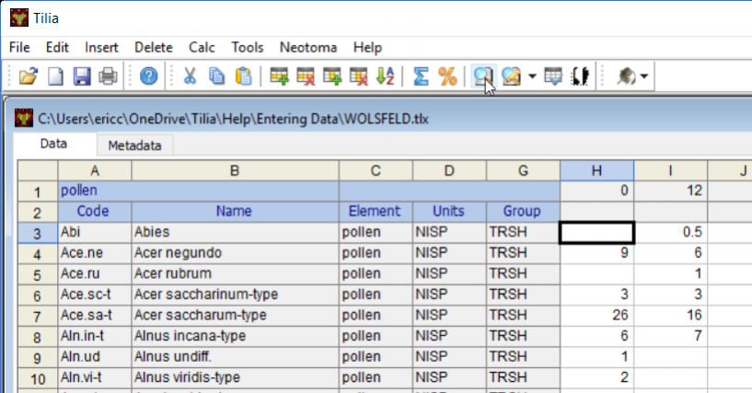Select column H header
This screenshot has height=393, width=752.
click(x=596, y=170)
